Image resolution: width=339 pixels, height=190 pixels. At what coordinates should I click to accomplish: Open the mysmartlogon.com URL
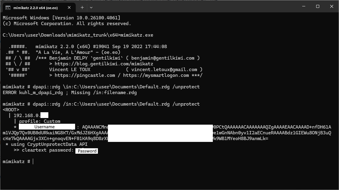click(x=156, y=75)
